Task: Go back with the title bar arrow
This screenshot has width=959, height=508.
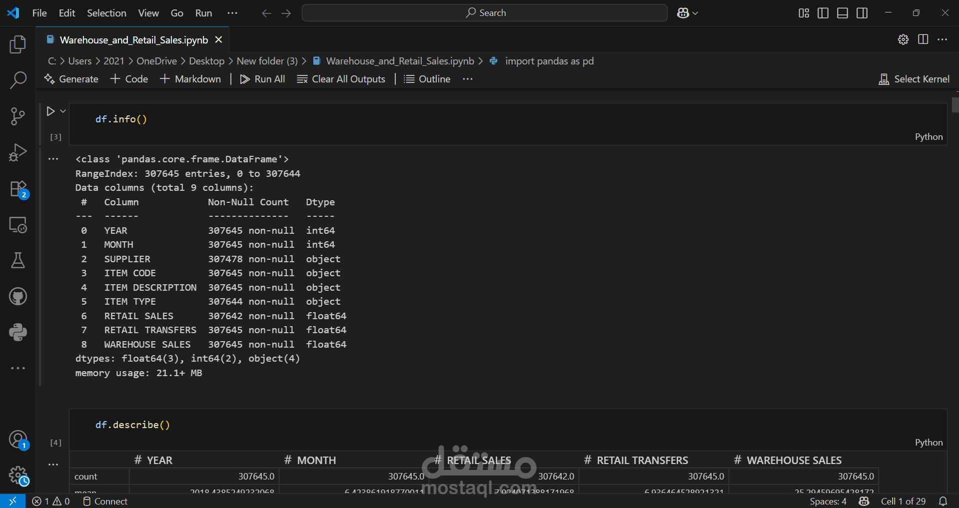Action: tap(266, 13)
